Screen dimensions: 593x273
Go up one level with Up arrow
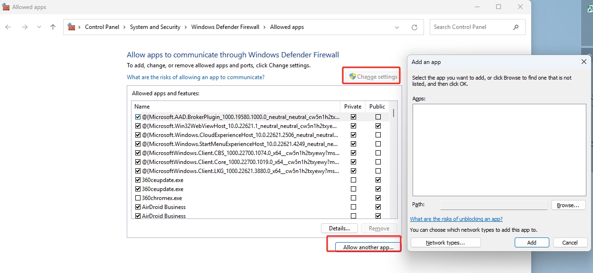coord(53,27)
